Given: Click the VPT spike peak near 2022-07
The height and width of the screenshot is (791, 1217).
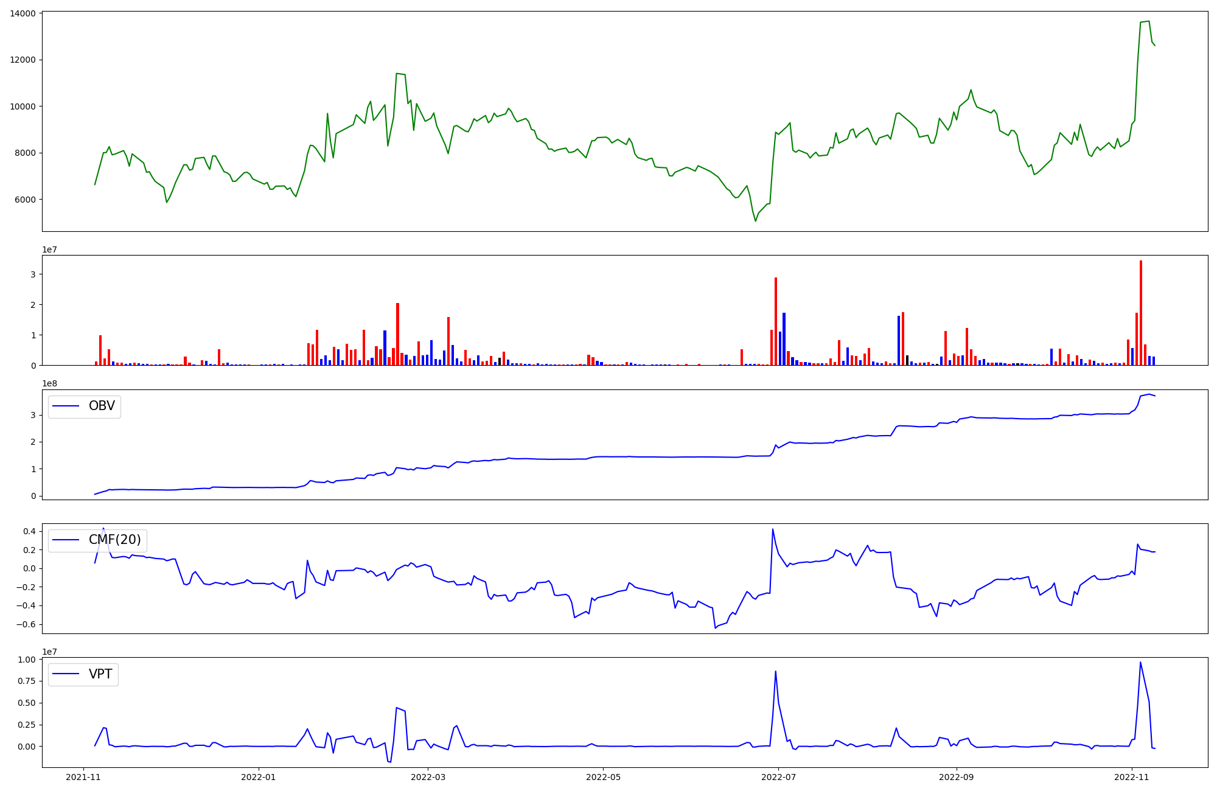Looking at the screenshot, I should [776, 672].
